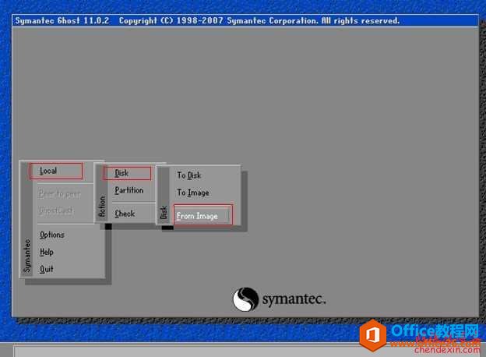
Task: Click the greyed-out GhostCast entry
Action: coord(56,210)
